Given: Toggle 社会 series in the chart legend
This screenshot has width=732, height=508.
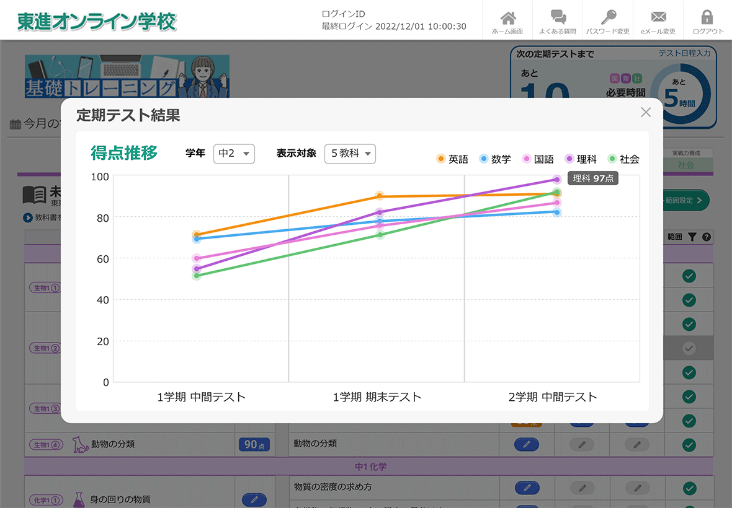Looking at the screenshot, I should pos(623,159).
